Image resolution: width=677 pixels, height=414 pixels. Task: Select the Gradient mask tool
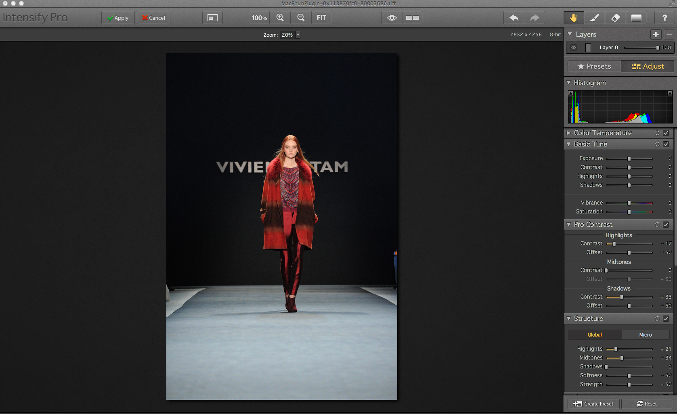pos(636,18)
